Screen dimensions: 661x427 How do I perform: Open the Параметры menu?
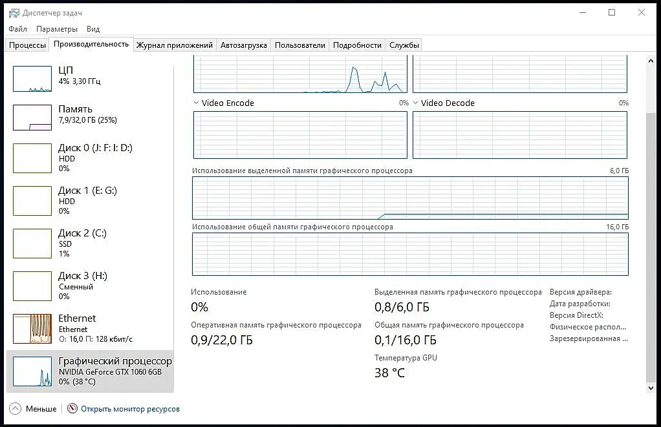[x=57, y=29]
